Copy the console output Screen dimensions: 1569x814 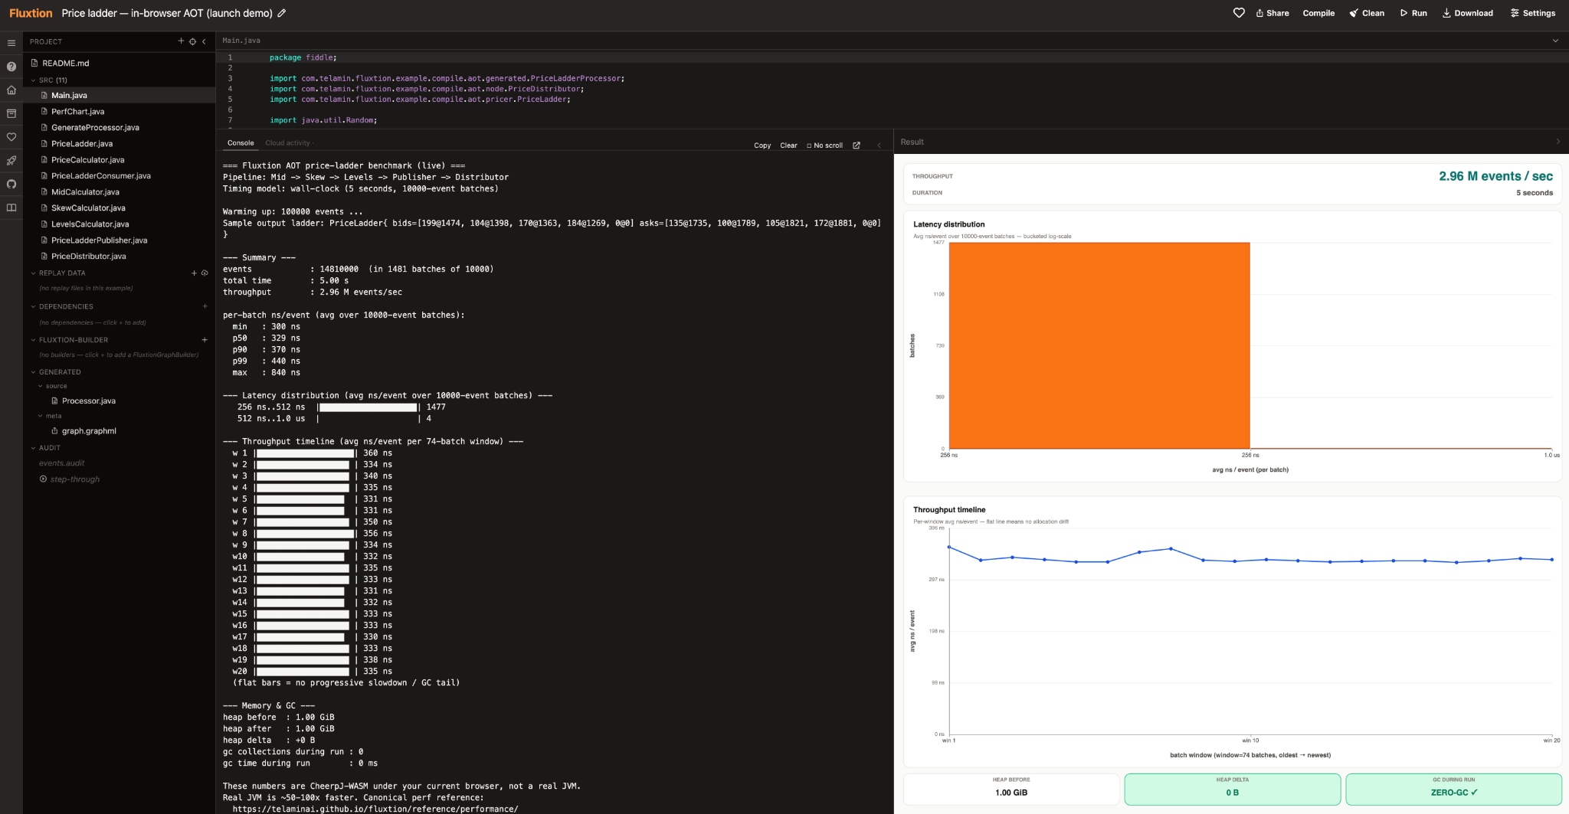(762, 145)
